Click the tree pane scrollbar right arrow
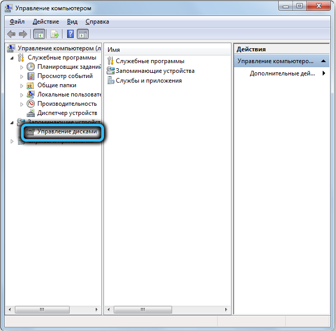 (96, 309)
